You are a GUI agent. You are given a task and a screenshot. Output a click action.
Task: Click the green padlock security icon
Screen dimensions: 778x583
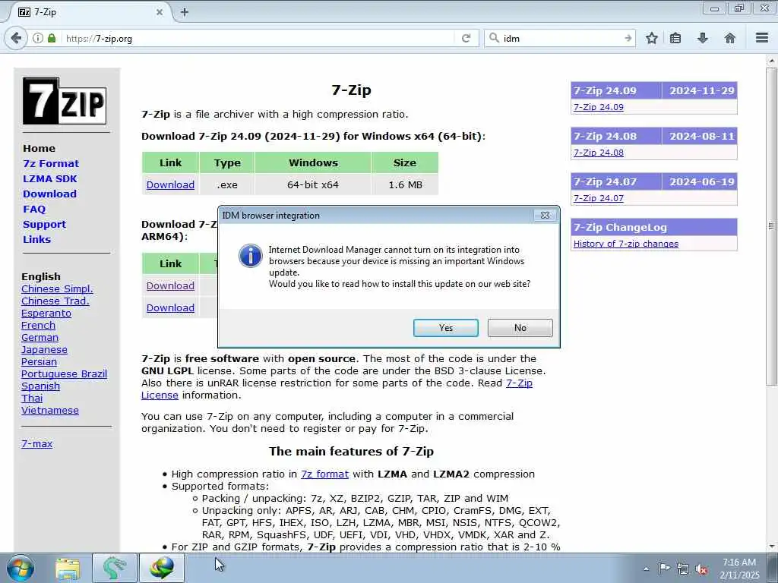coord(52,38)
